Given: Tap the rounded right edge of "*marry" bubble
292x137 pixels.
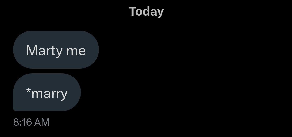Looking at the screenshot, I should click(77, 92).
